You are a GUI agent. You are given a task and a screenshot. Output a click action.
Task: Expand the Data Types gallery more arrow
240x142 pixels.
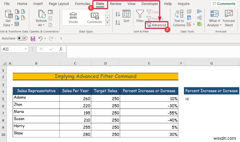(x=108, y=23)
